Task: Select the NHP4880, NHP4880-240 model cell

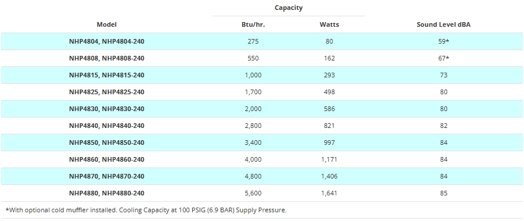Action: pos(107,193)
